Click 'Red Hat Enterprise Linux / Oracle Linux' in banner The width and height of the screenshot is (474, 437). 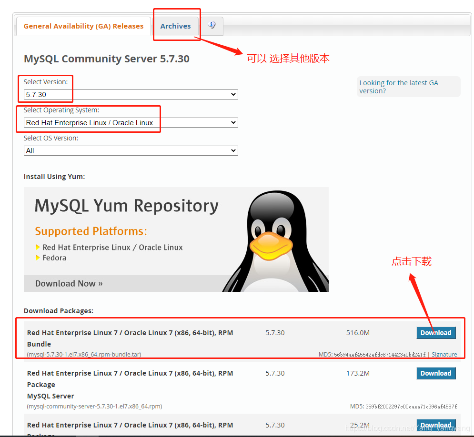112,248
